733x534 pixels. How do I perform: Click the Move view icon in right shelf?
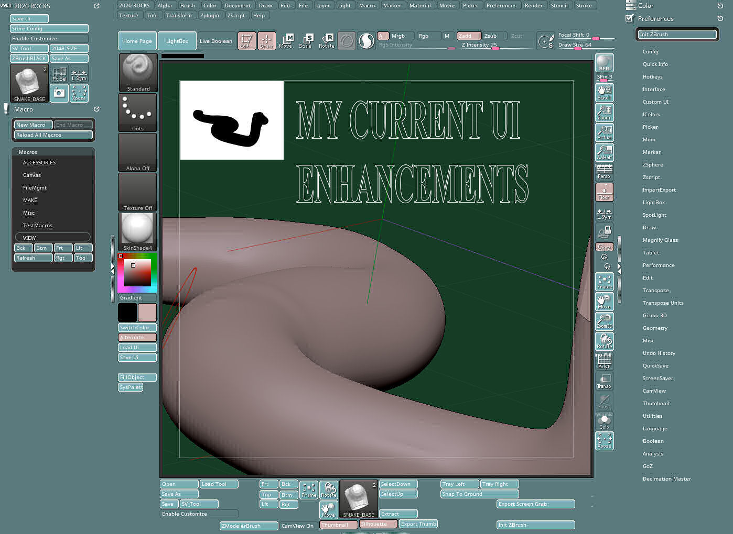[604, 302]
